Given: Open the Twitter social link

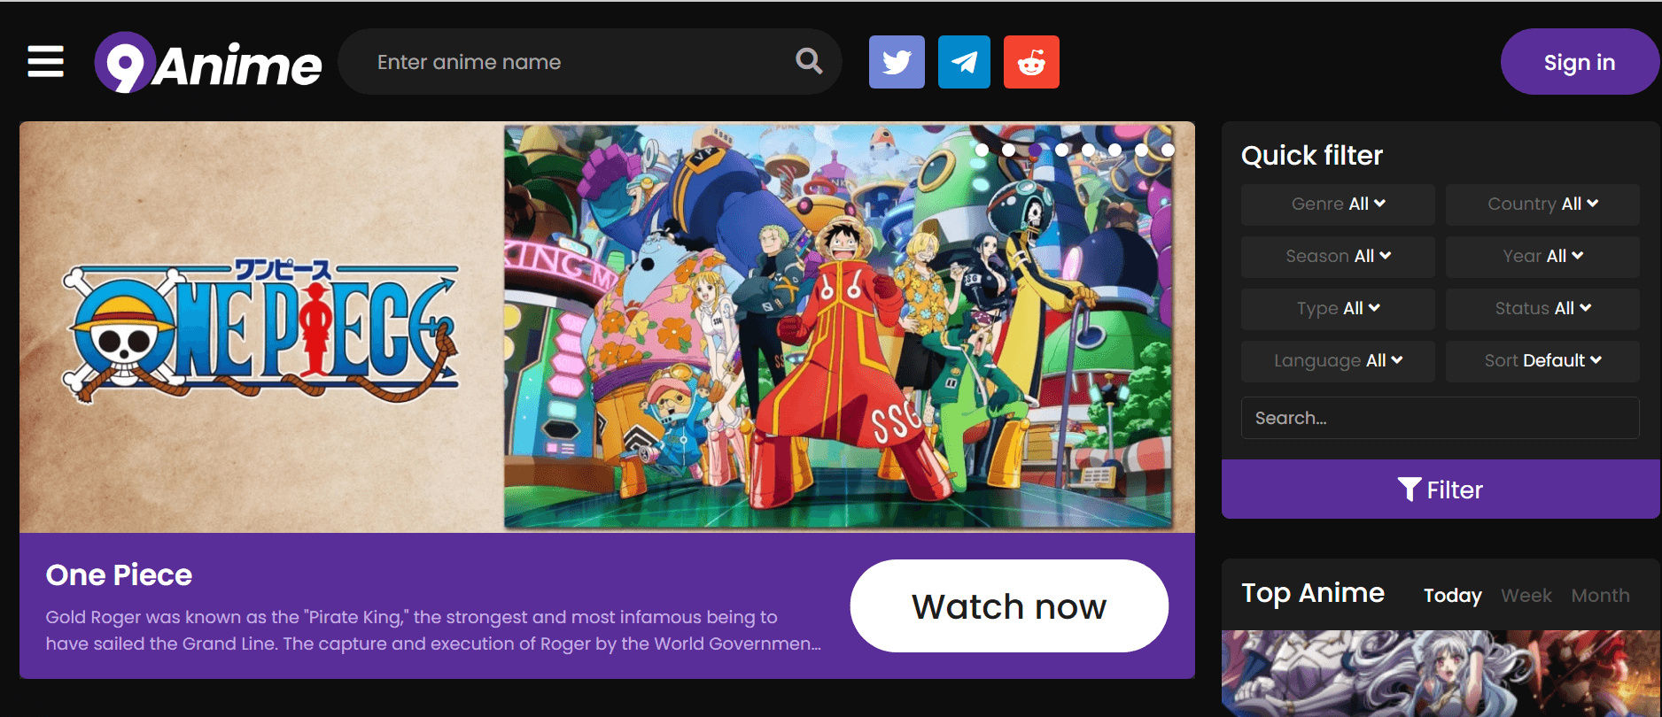Looking at the screenshot, I should pos(897,62).
